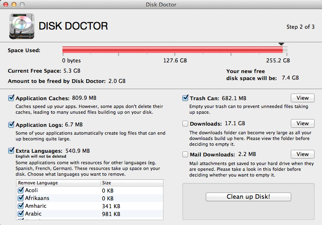The image size is (322, 225).
Task: Minimize the window with yellow button
Action: coord(14,4)
